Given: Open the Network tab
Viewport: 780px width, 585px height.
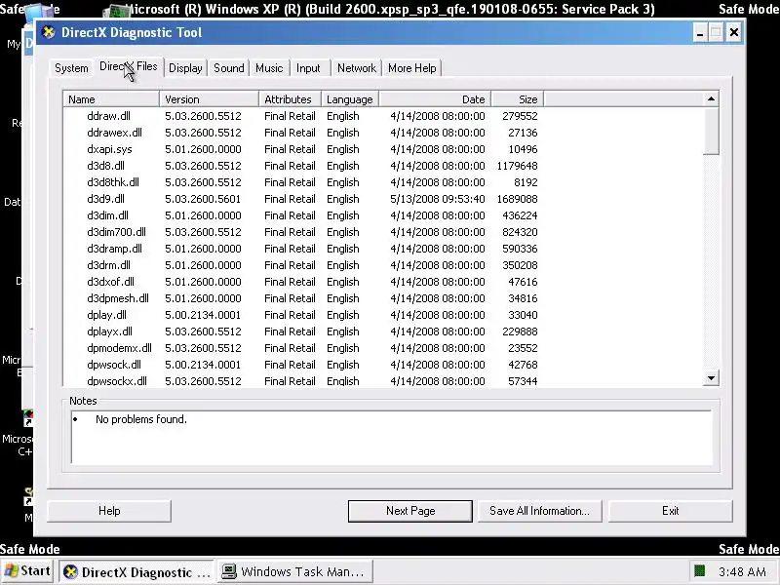Looking at the screenshot, I should point(357,68).
